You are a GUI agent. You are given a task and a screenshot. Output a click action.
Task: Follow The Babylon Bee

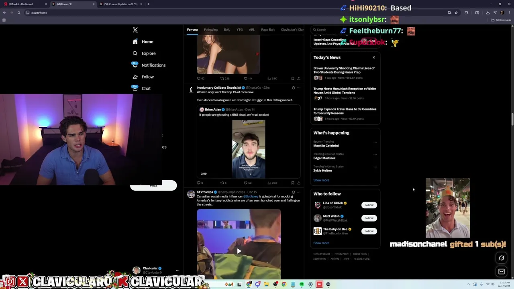click(x=369, y=231)
